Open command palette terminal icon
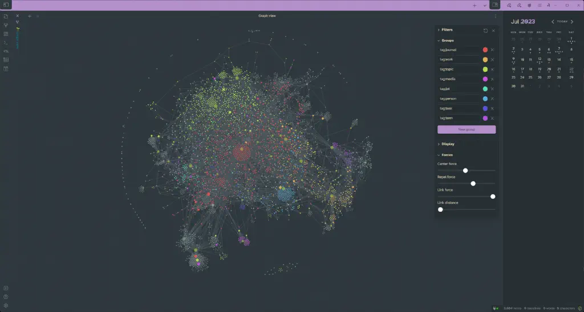Image resolution: width=584 pixels, height=312 pixels. click(x=6, y=42)
